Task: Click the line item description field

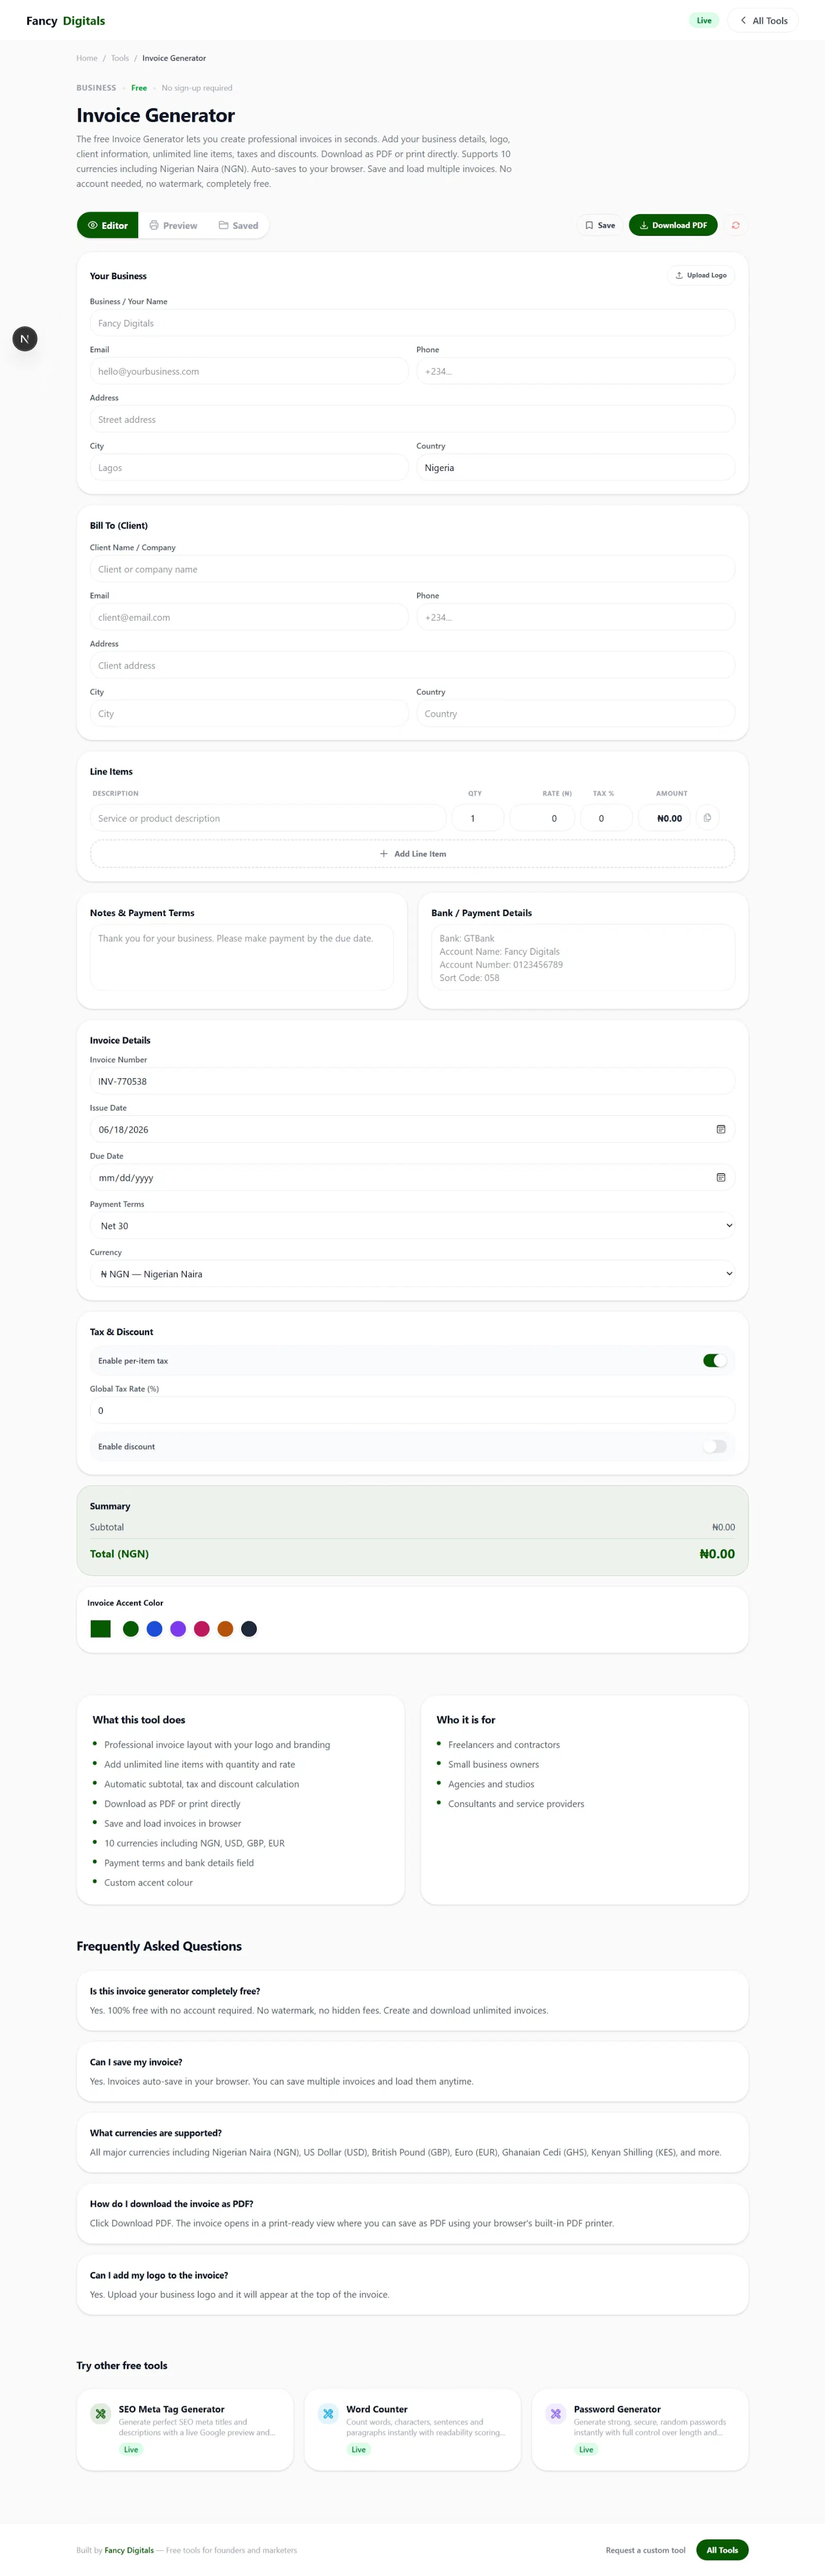Action: coord(268,818)
